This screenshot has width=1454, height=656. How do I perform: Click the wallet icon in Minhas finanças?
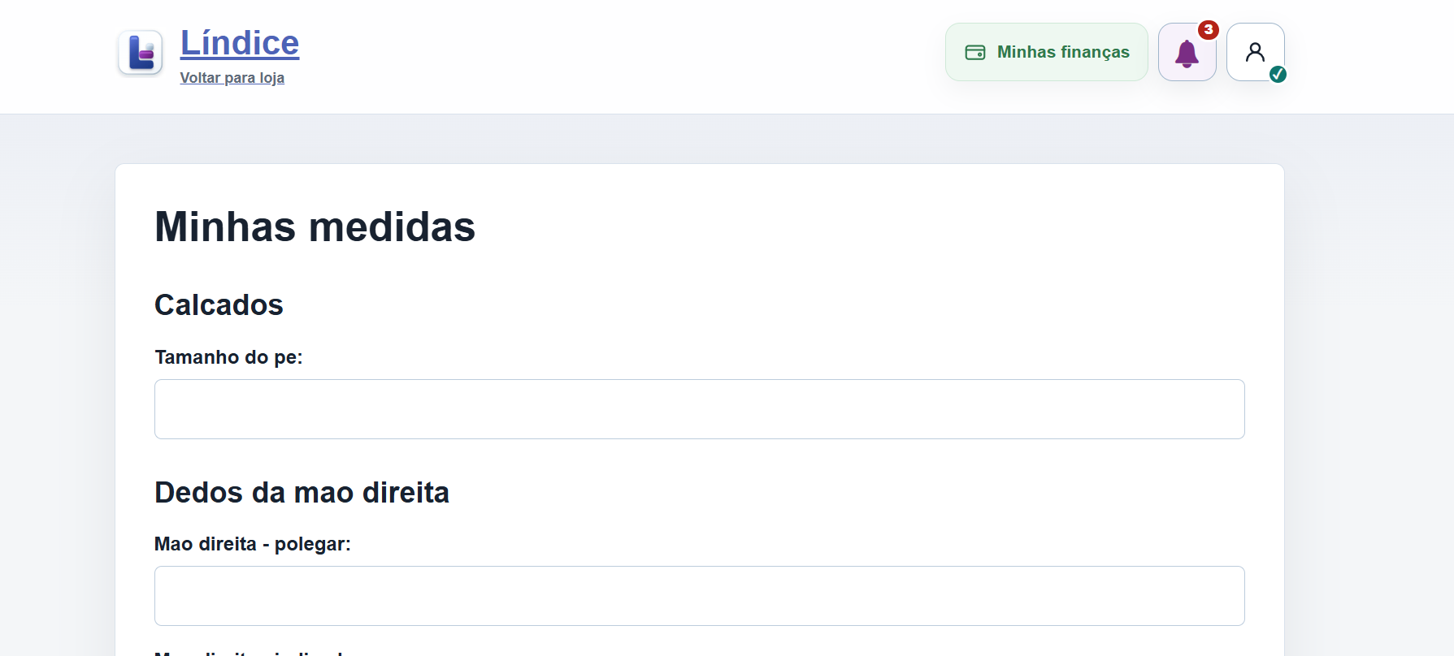[975, 52]
